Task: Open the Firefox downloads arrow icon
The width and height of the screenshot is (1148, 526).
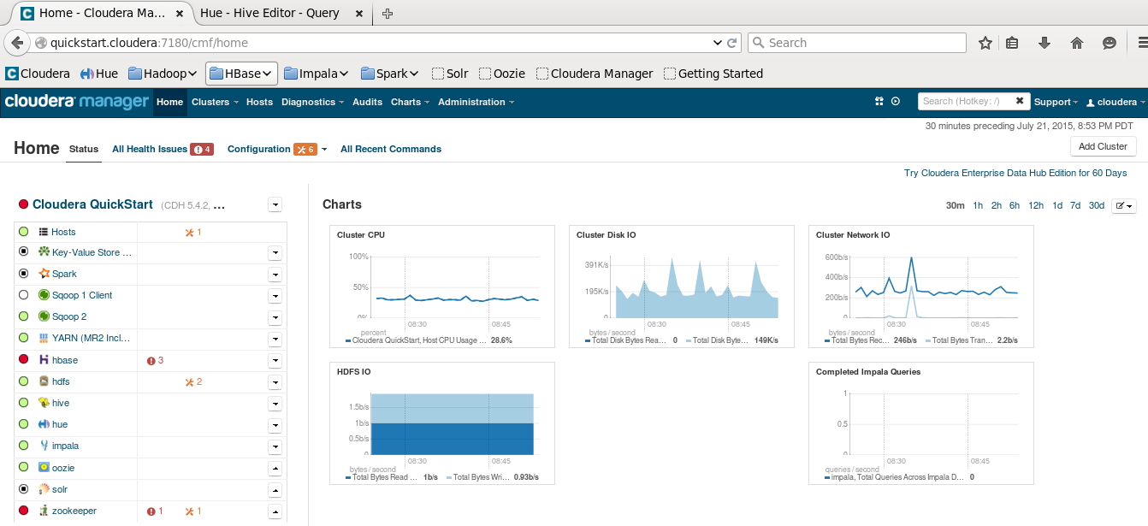Action: [1044, 43]
